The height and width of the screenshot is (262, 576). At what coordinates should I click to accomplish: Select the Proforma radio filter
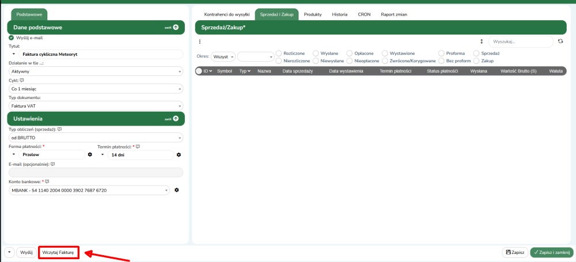click(x=442, y=53)
